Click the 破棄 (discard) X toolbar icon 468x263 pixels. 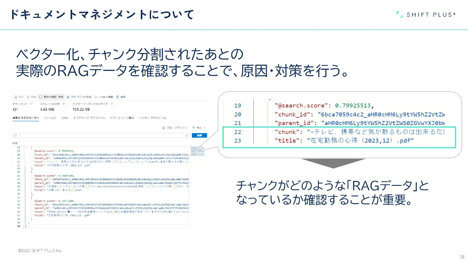point(28,97)
